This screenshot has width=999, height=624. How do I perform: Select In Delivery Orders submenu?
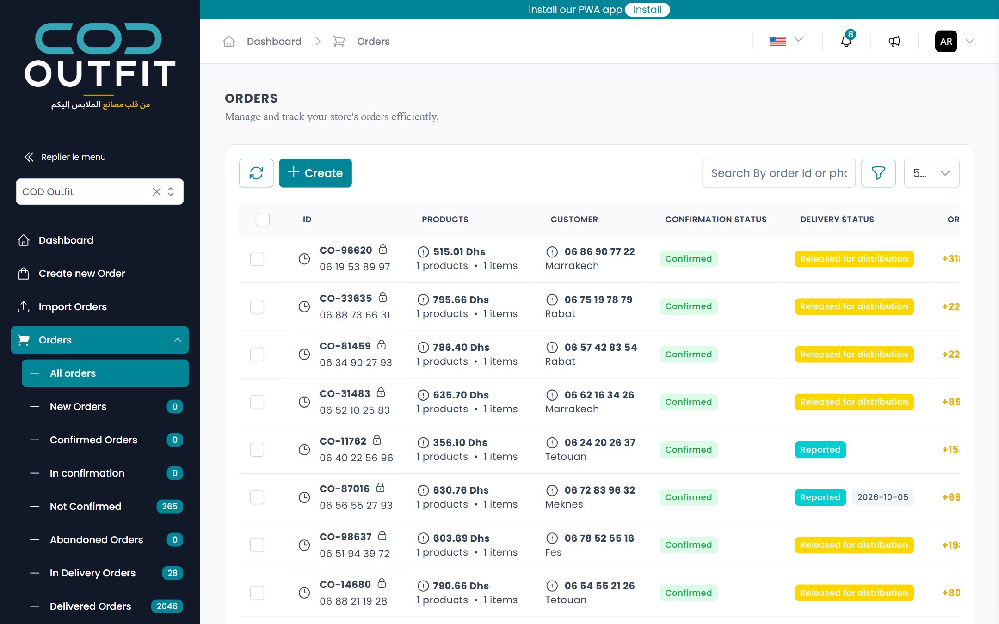[x=105, y=573]
